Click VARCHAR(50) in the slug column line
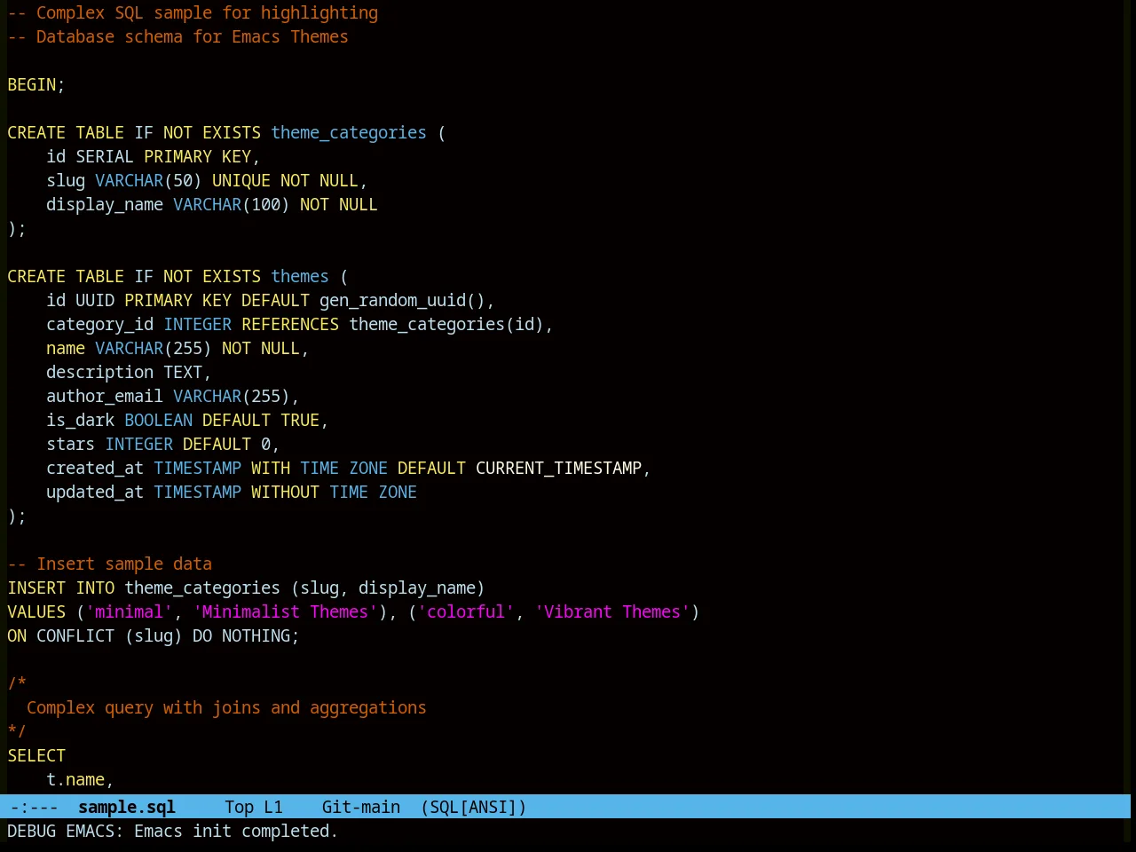Screen dimensions: 1136x852 point(148,180)
